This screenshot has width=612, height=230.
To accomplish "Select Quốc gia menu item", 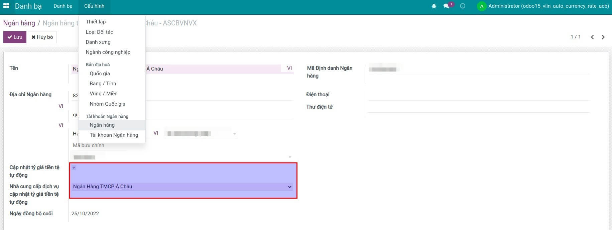I will [100, 74].
